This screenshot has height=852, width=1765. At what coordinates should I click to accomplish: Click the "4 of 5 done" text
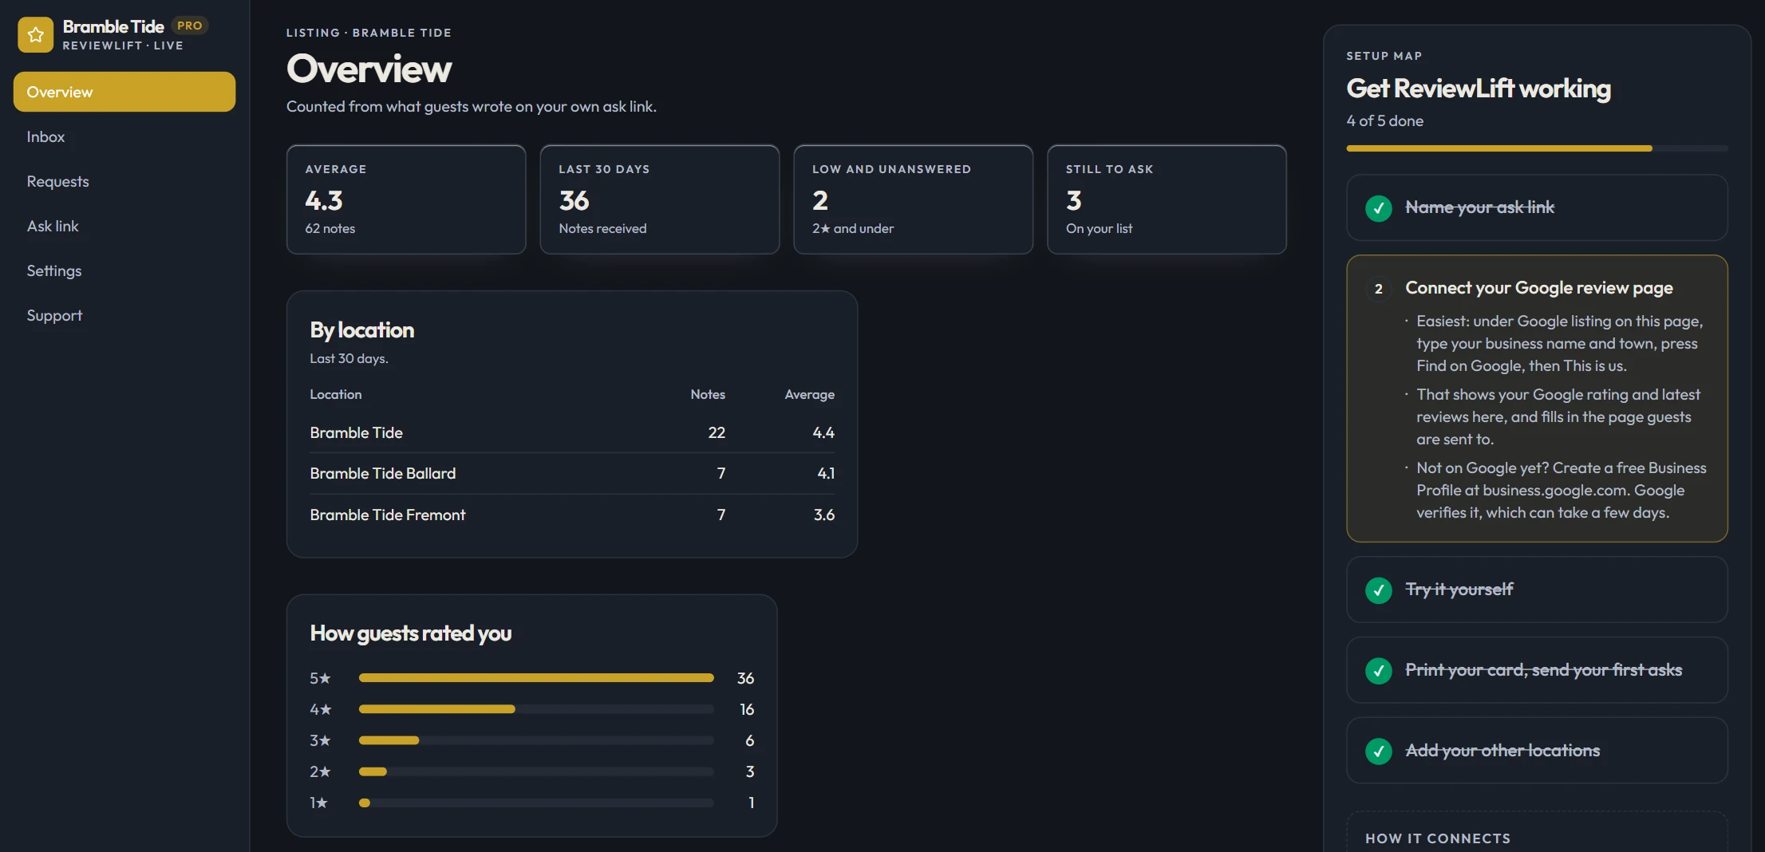point(1384,120)
